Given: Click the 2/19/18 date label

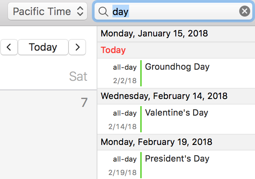Looking at the screenshot, I should [122, 173].
